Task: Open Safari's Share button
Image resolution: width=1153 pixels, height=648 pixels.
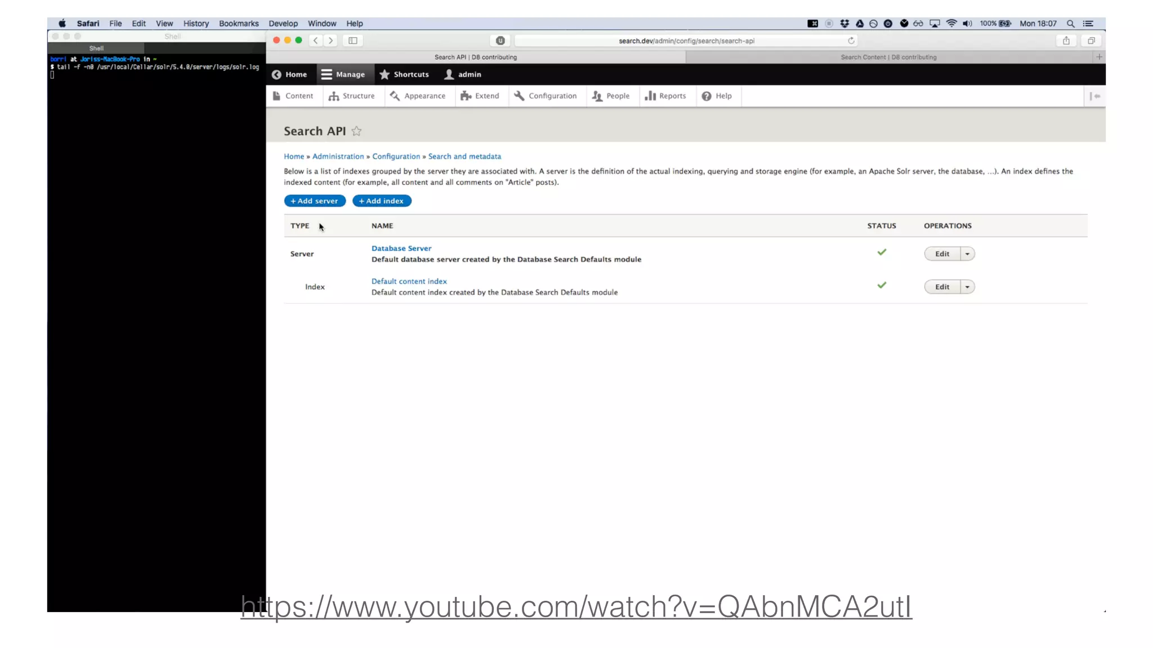Action: point(1066,40)
